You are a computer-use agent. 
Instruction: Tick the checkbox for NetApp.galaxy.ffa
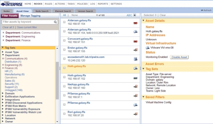click(x=64, y=86)
